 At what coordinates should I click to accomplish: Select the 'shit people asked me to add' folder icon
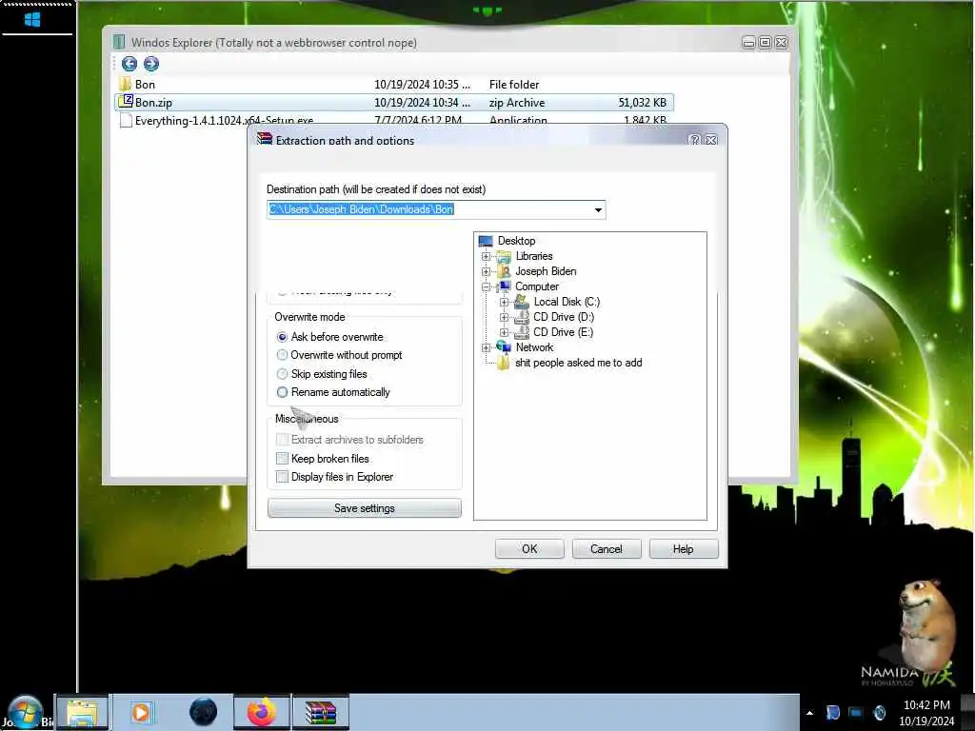point(504,363)
